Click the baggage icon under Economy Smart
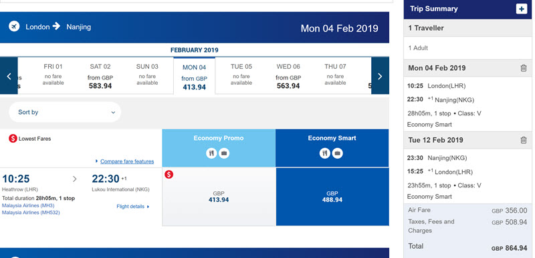535x258 pixels. [338, 153]
